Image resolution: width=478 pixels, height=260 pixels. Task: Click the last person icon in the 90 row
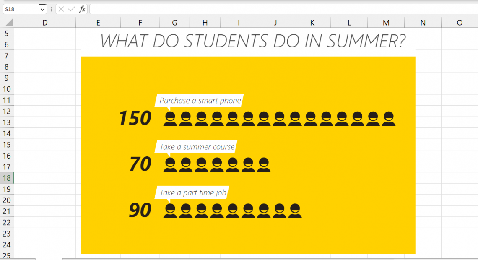point(295,211)
